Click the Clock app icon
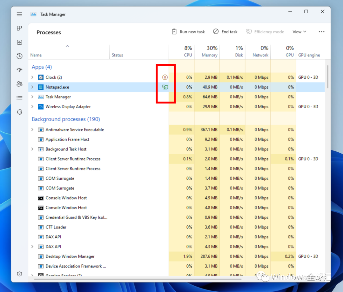 click(41, 77)
